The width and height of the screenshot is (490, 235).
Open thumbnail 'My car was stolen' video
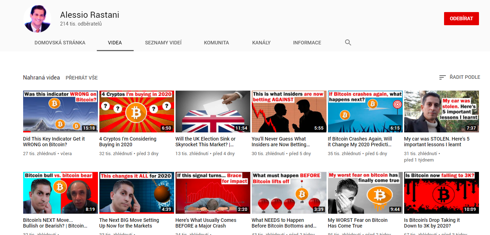click(442, 111)
